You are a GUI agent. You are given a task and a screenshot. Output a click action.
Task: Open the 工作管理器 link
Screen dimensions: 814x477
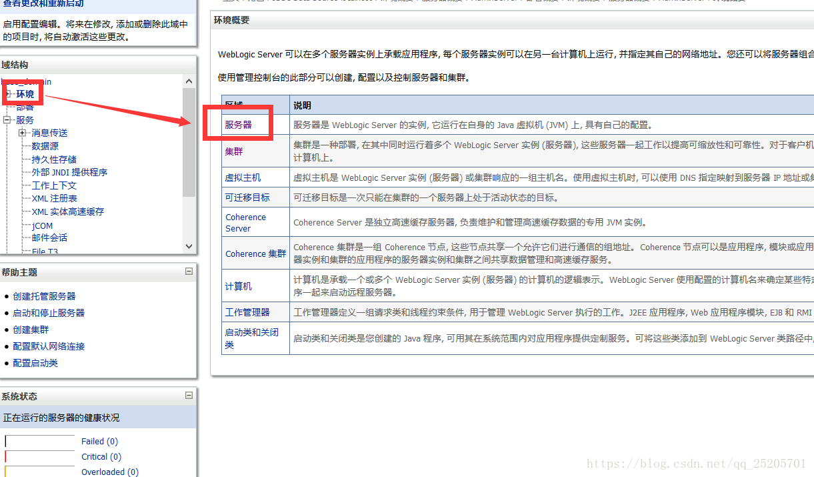247,312
